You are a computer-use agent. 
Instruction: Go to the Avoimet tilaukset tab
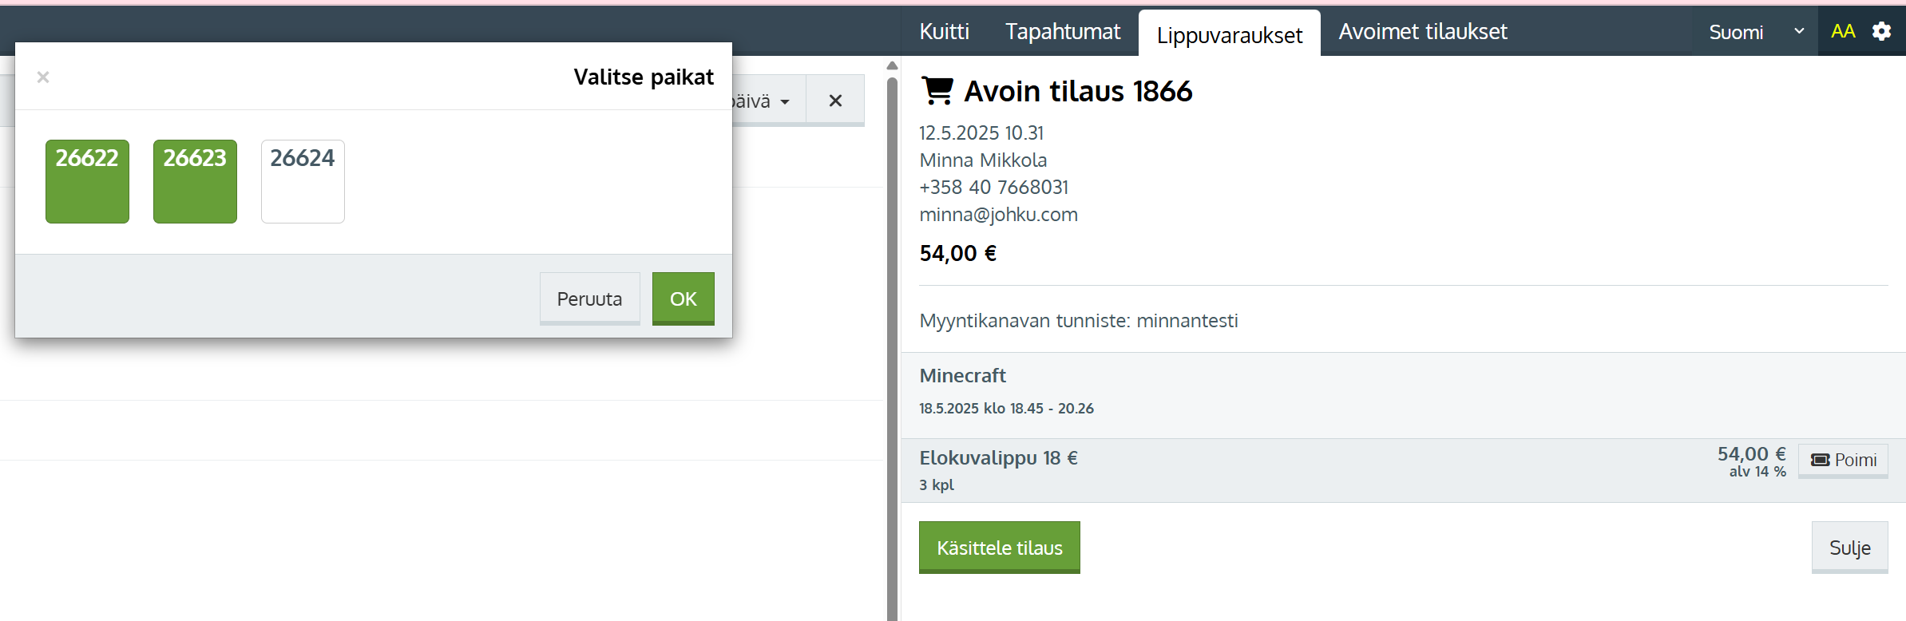[1422, 32]
